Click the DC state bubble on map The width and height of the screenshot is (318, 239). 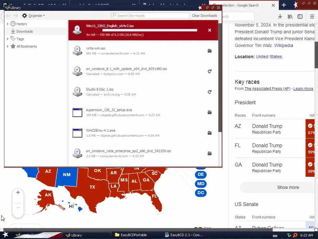click(x=201, y=193)
